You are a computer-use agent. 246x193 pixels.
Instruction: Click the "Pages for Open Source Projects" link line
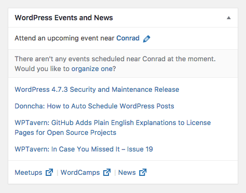65,132
